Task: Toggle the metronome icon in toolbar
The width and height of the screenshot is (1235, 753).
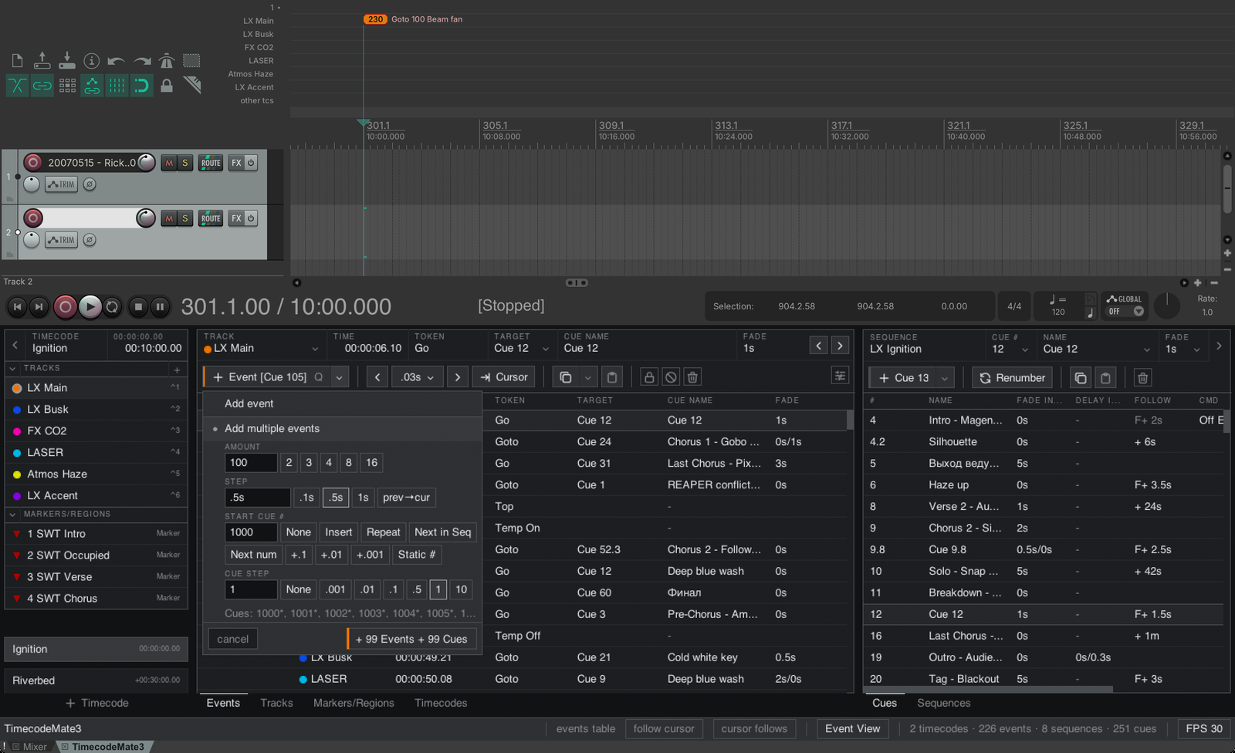Action: tap(167, 60)
